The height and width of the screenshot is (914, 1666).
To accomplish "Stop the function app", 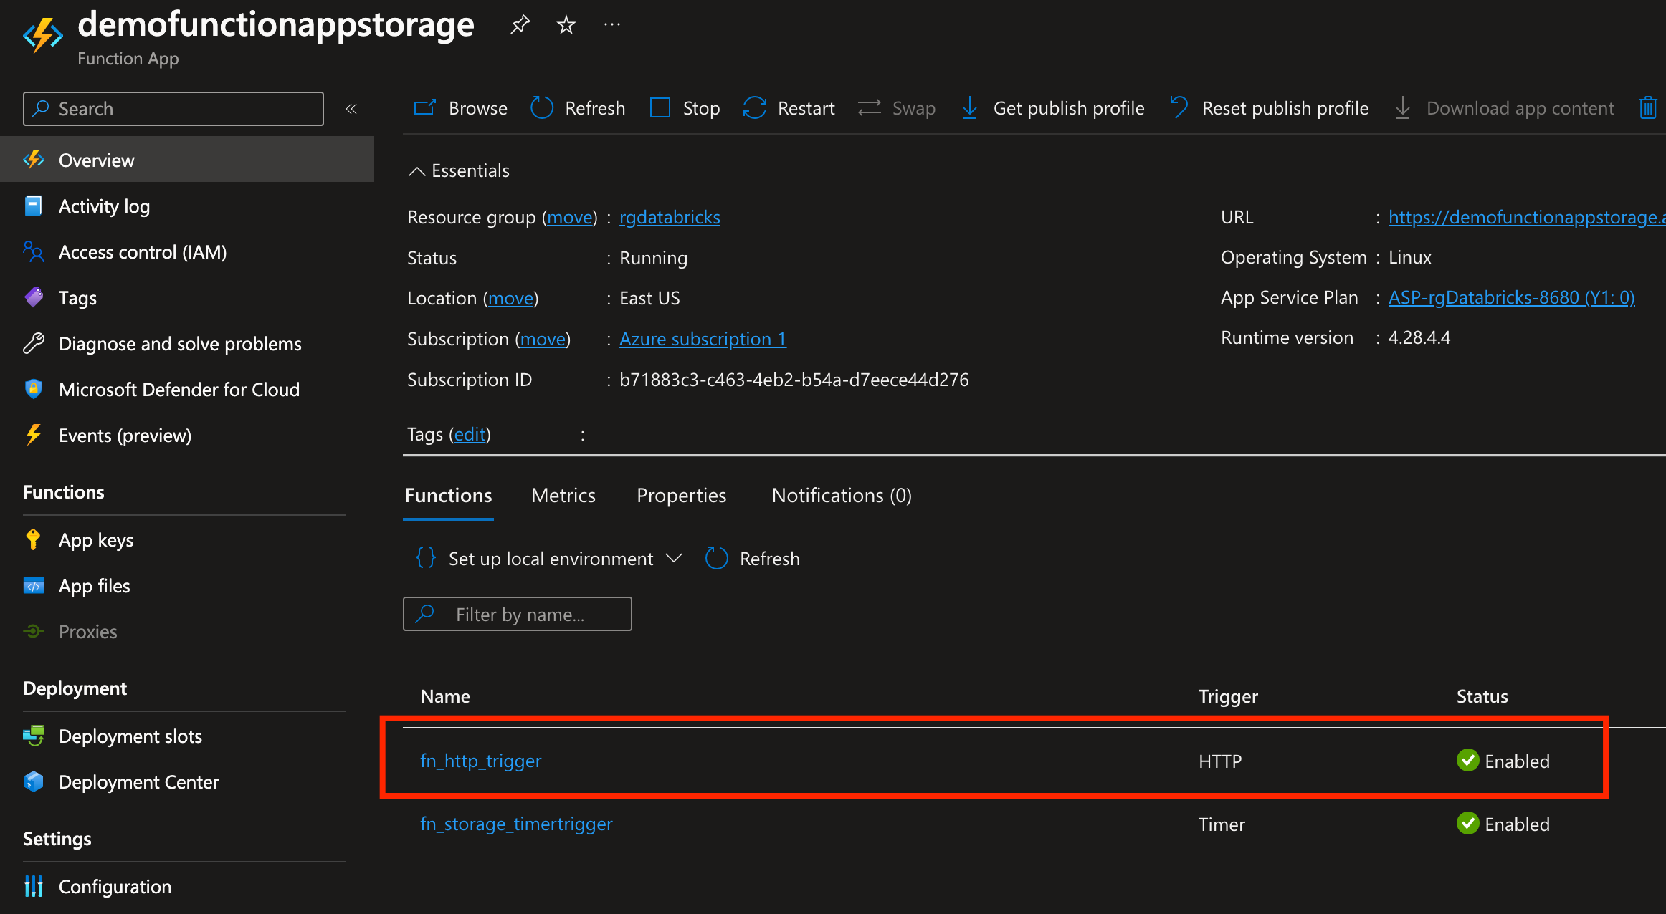I will click(685, 108).
